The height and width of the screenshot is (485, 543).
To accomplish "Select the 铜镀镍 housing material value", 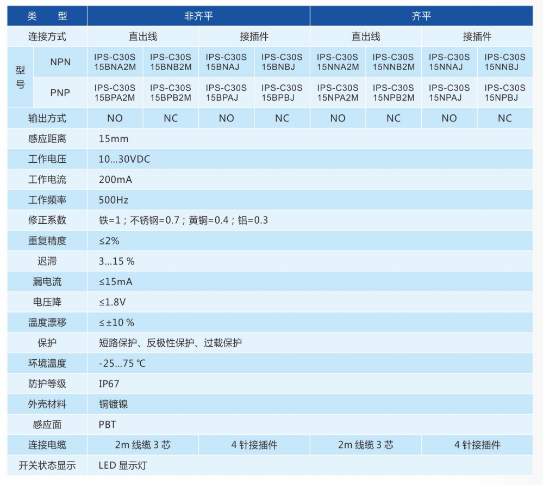I will 114,404.
